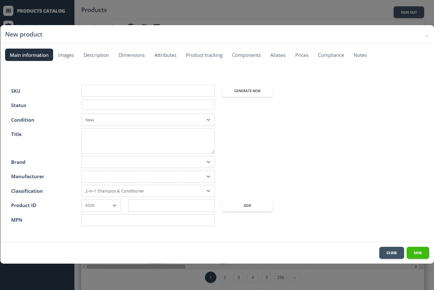
Task: Select the Compliance tab
Action: 331,55
